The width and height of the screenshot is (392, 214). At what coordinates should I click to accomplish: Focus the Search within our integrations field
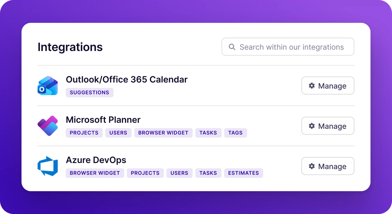(288, 47)
